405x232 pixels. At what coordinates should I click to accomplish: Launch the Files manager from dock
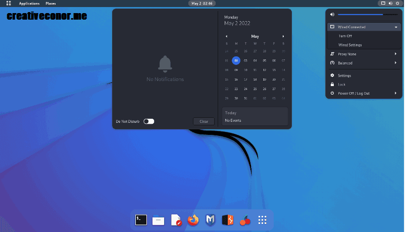coord(159,220)
